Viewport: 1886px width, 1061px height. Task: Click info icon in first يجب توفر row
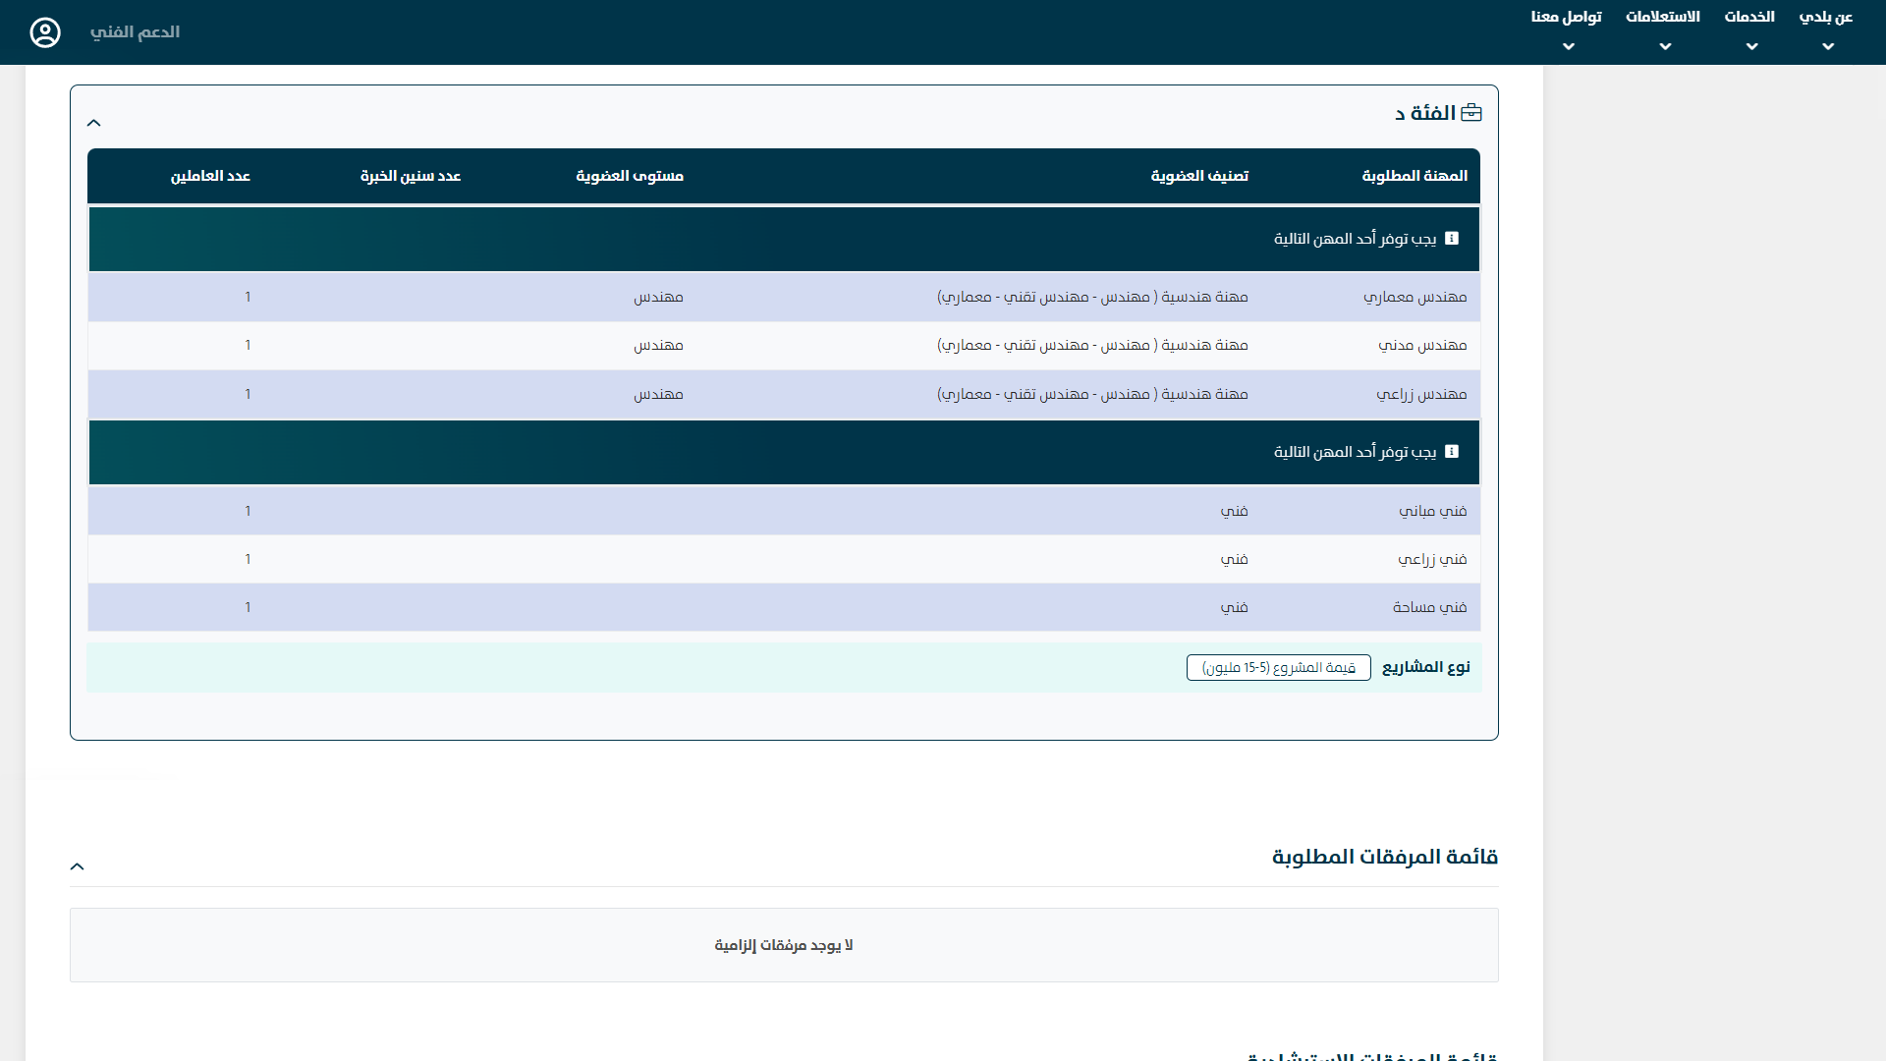1452,239
